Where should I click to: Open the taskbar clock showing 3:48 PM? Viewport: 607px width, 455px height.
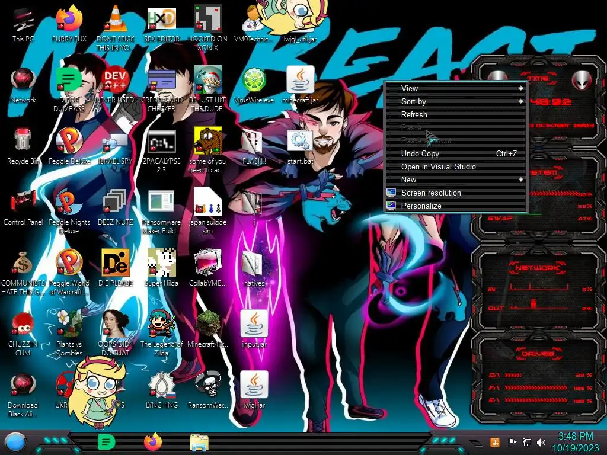[575, 442]
